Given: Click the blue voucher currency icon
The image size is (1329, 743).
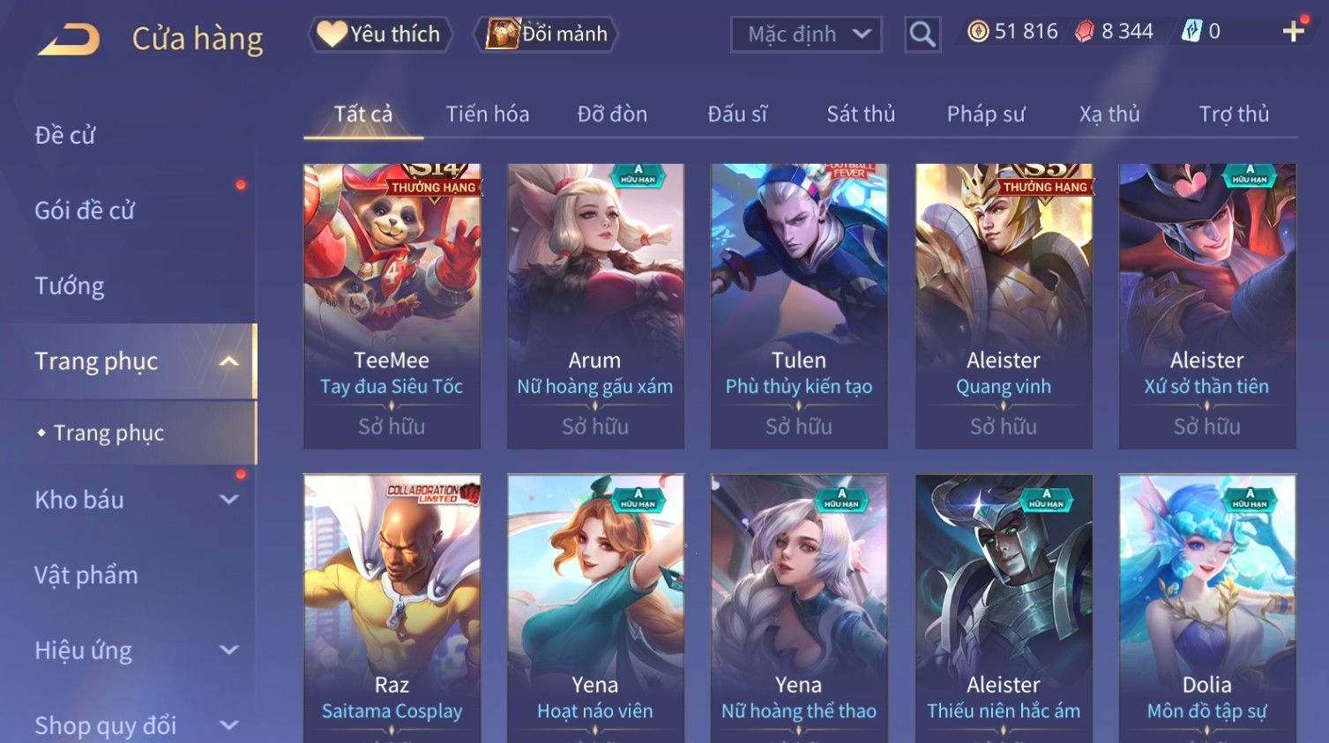Looking at the screenshot, I should tap(1191, 32).
